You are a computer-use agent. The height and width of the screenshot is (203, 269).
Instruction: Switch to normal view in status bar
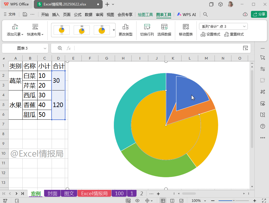click(x=163, y=201)
